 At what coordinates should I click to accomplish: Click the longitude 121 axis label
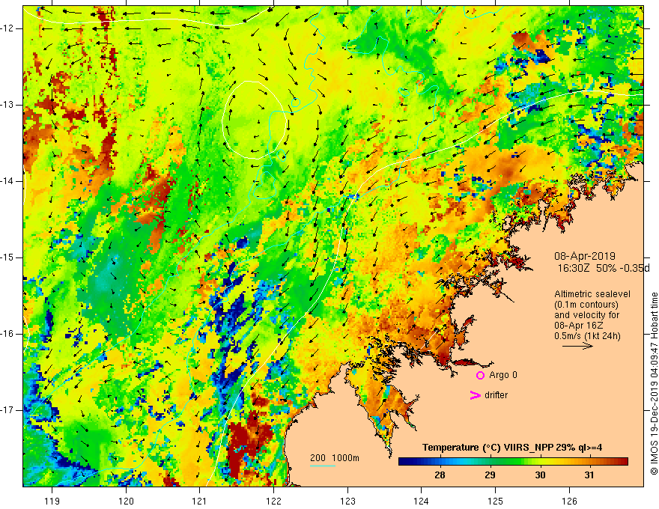[200, 501]
